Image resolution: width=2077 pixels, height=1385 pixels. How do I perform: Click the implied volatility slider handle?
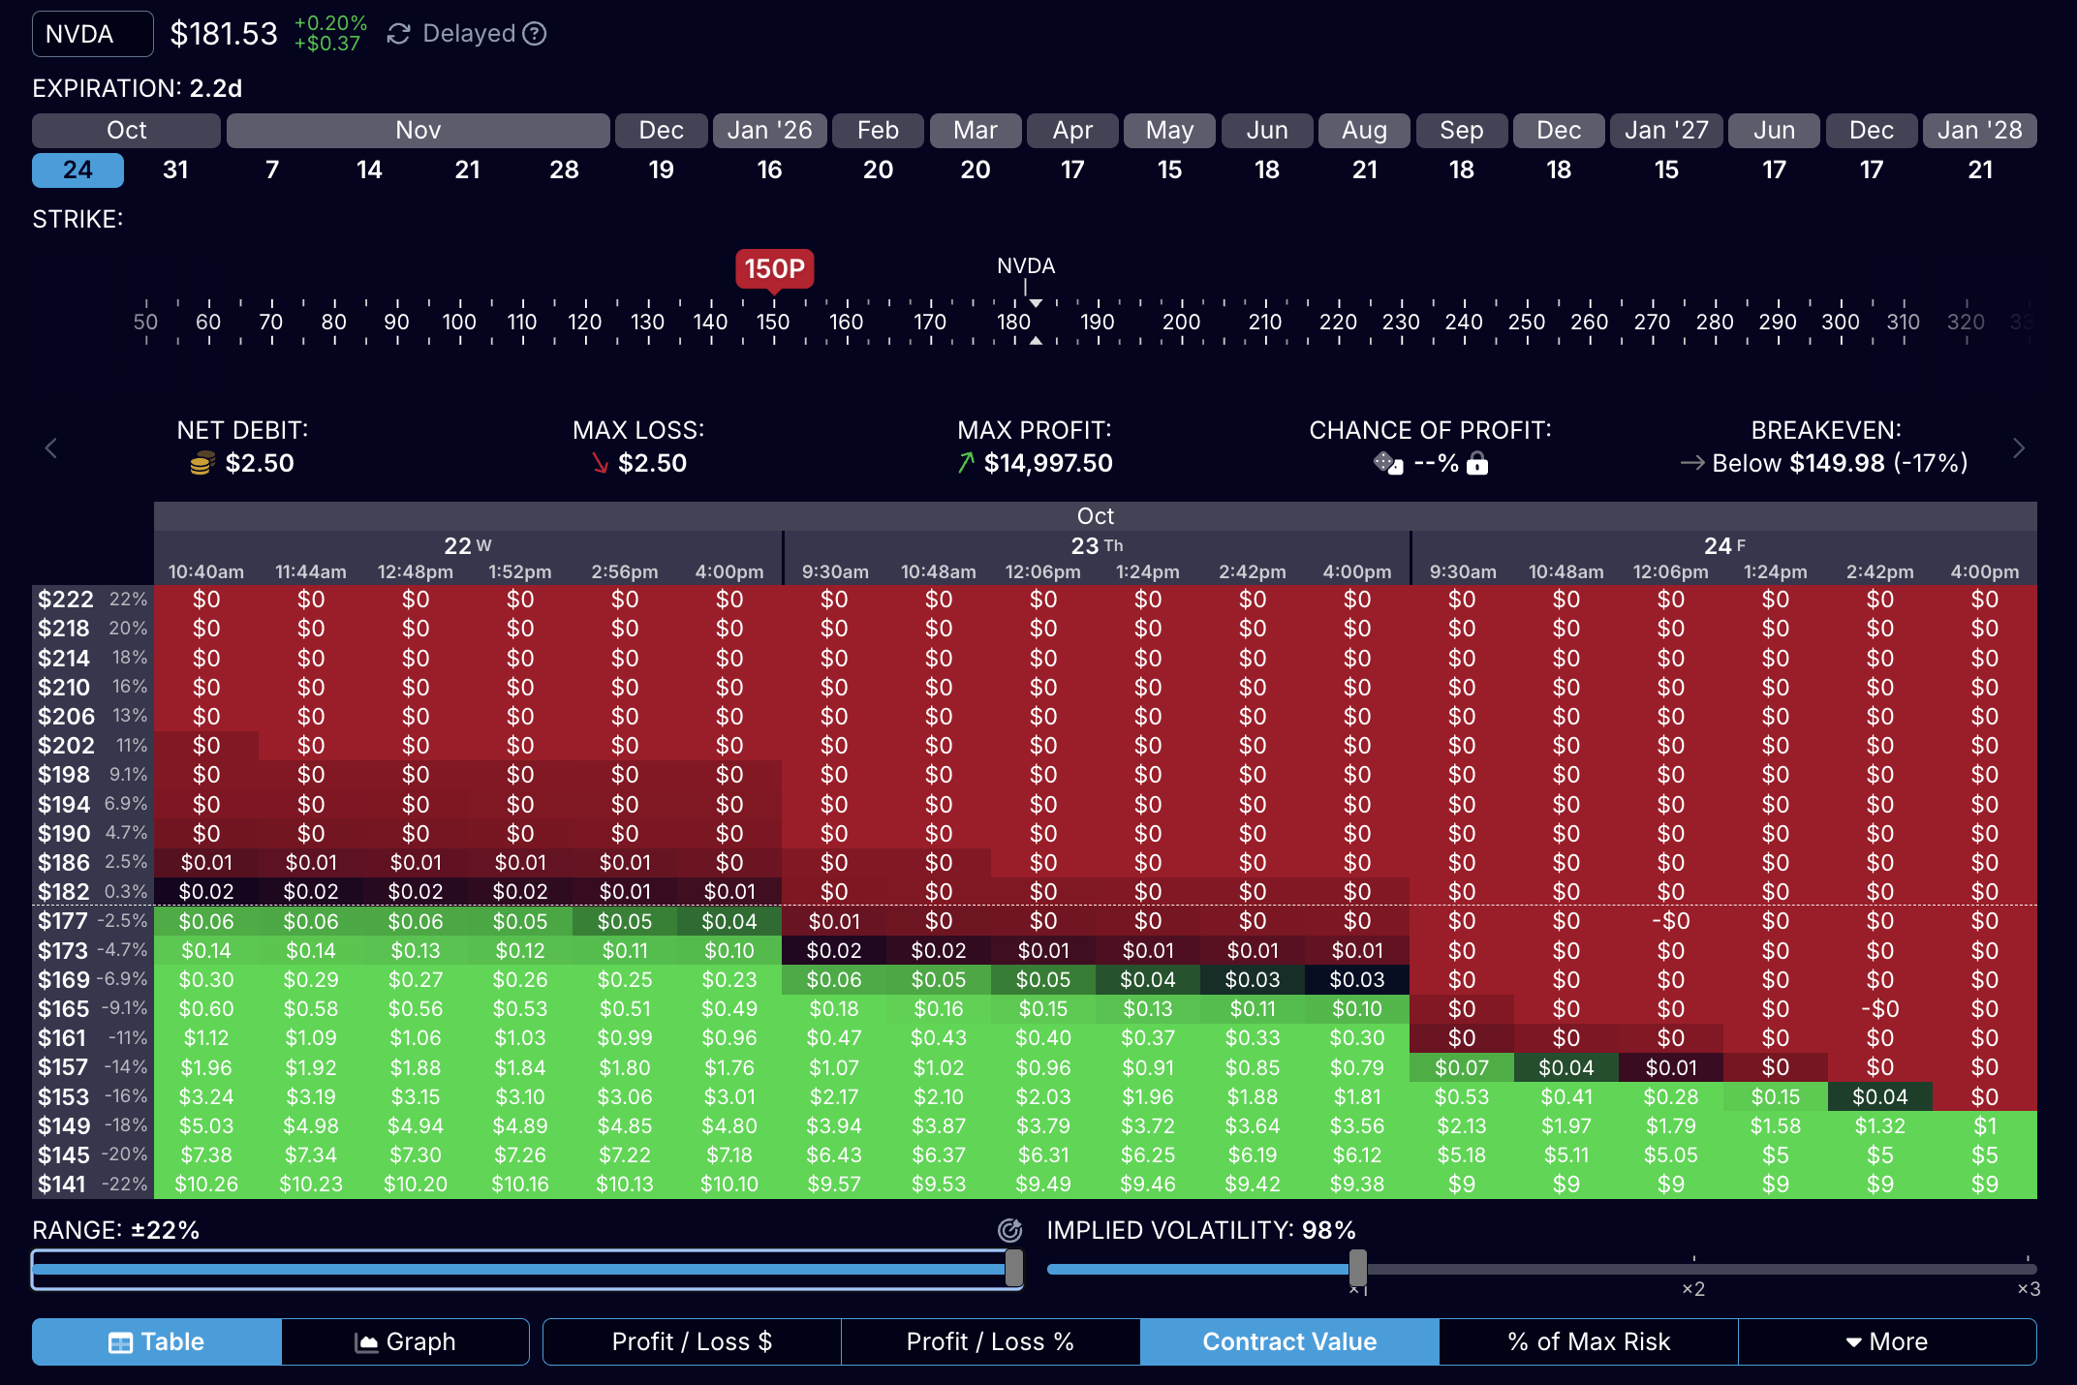(x=1358, y=1268)
